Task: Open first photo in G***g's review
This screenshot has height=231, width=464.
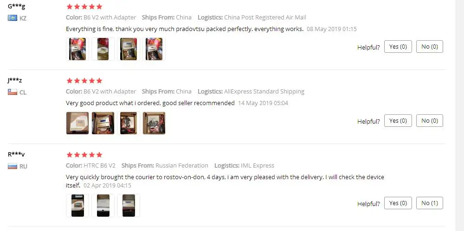Action: click(77, 49)
